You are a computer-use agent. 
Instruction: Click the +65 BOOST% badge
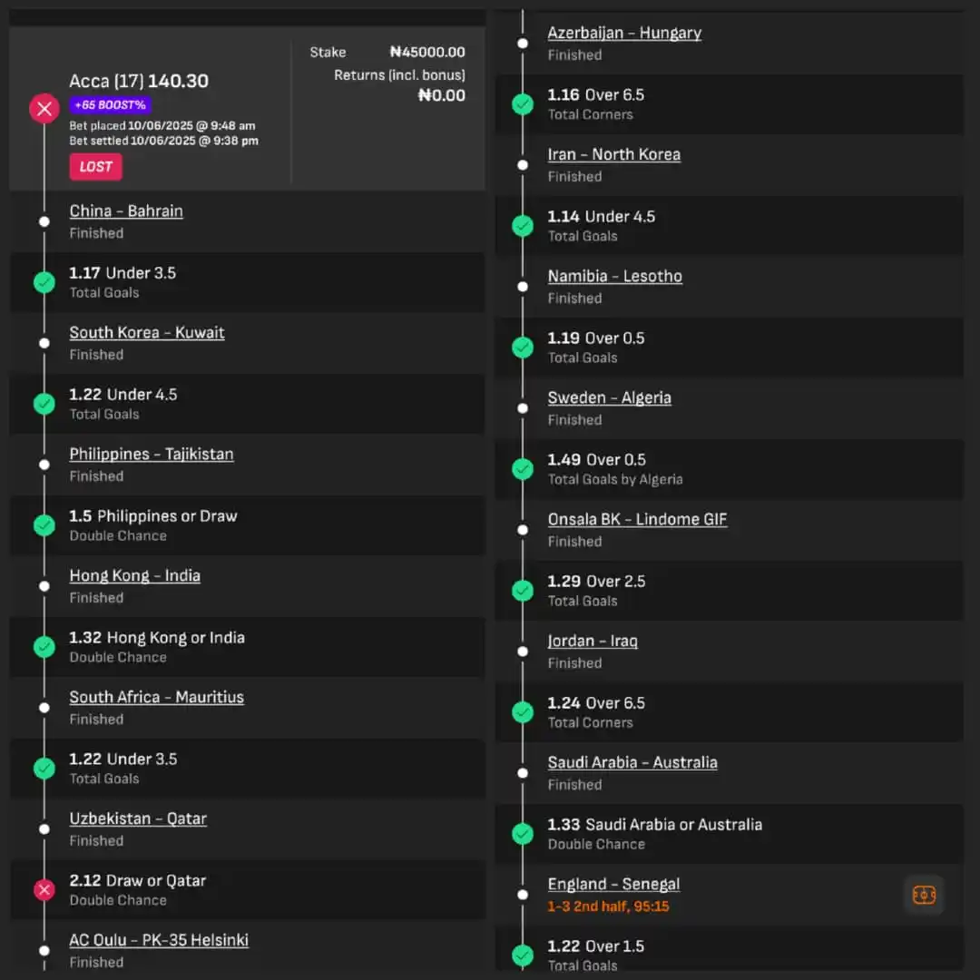(x=110, y=105)
